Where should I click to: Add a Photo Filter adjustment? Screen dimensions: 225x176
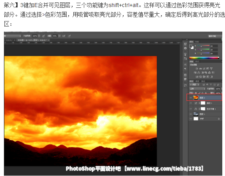[x=206, y=73]
